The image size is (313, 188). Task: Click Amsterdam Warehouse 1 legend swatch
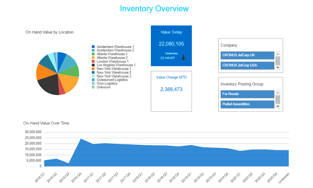coord(93,47)
